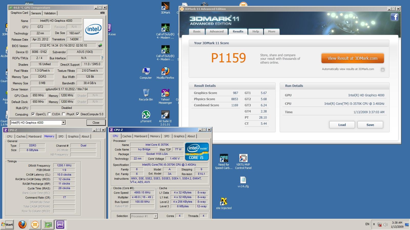Image resolution: width=410 pixels, height=230 pixels.
Task: Switch to GPU-Z Validation tab
Action: [x=50, y=13]
